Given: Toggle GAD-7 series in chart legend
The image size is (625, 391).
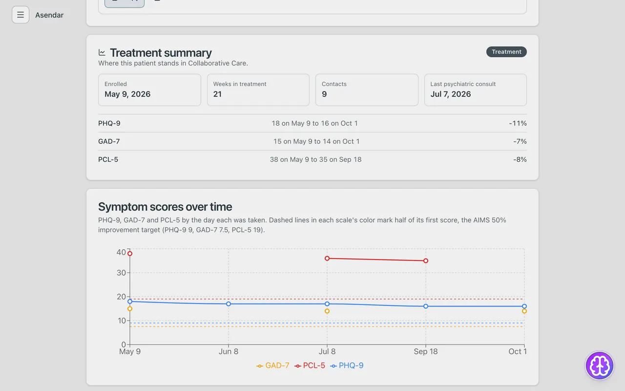Looking at the screenshot, I should tap(273, 366).
